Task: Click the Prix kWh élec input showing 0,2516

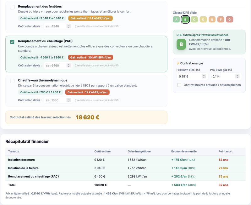Action: pos(189,76)
